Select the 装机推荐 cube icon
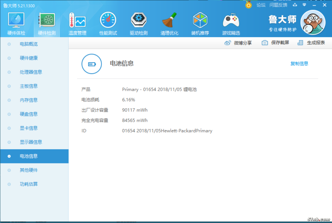The image size is (332, 223). click(200, 21)
